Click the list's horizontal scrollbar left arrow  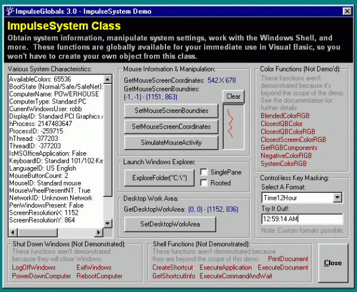tap(12, 233)
